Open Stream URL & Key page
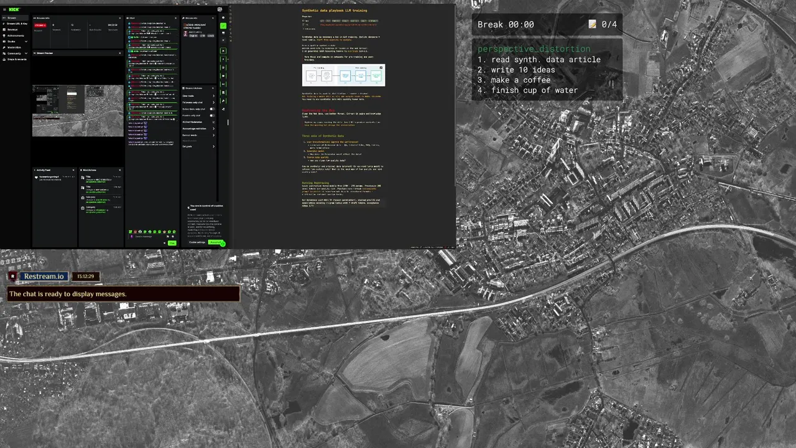Image resolution: width=796 pixels, height=448 pixels. coord(15,24)
